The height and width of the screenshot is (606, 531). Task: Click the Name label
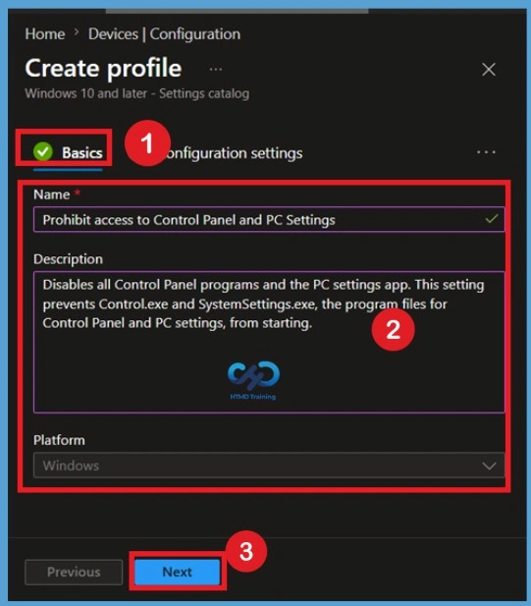pos(52,194)
